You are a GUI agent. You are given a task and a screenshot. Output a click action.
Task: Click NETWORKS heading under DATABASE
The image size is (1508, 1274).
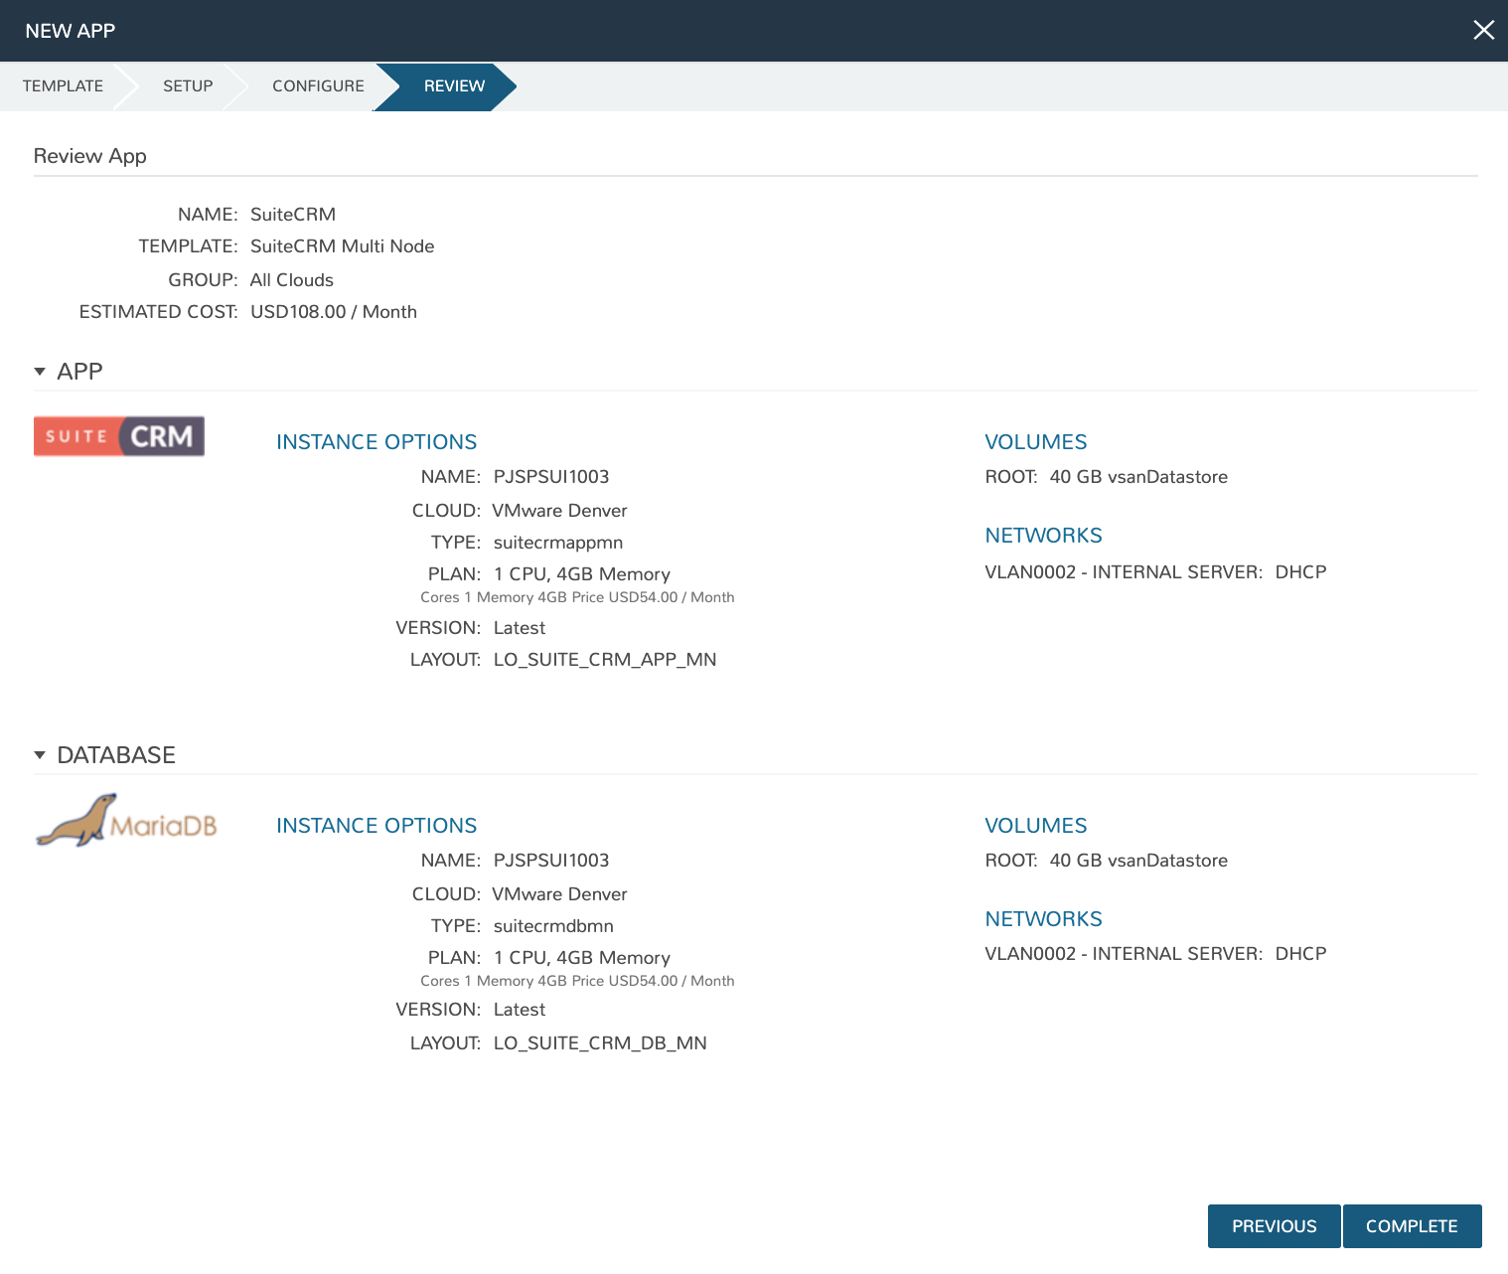(x=1043, y=919)
